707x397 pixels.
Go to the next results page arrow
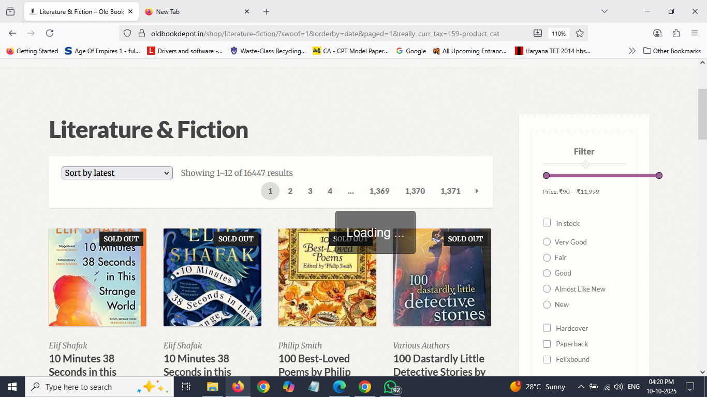[x=477, y=191]
